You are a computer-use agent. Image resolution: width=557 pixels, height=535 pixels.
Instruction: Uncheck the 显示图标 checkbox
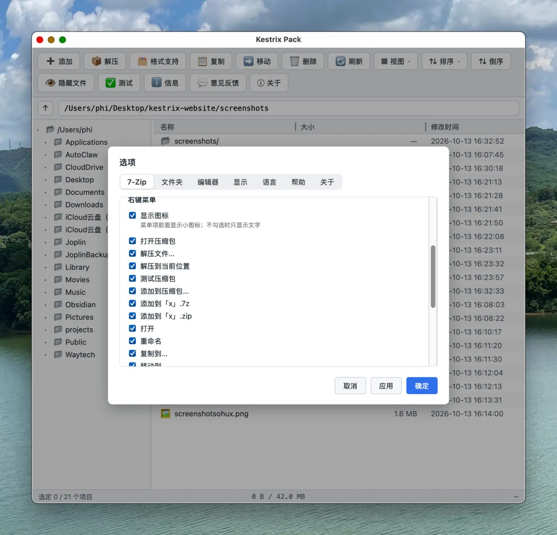tap(132, 215)
